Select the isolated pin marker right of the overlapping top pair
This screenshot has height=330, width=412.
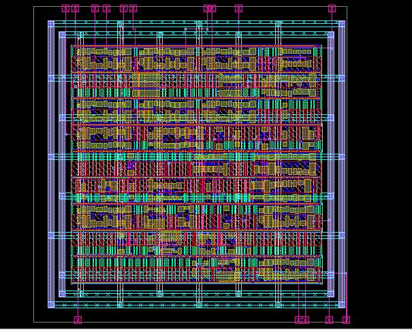tap(238, 9)
